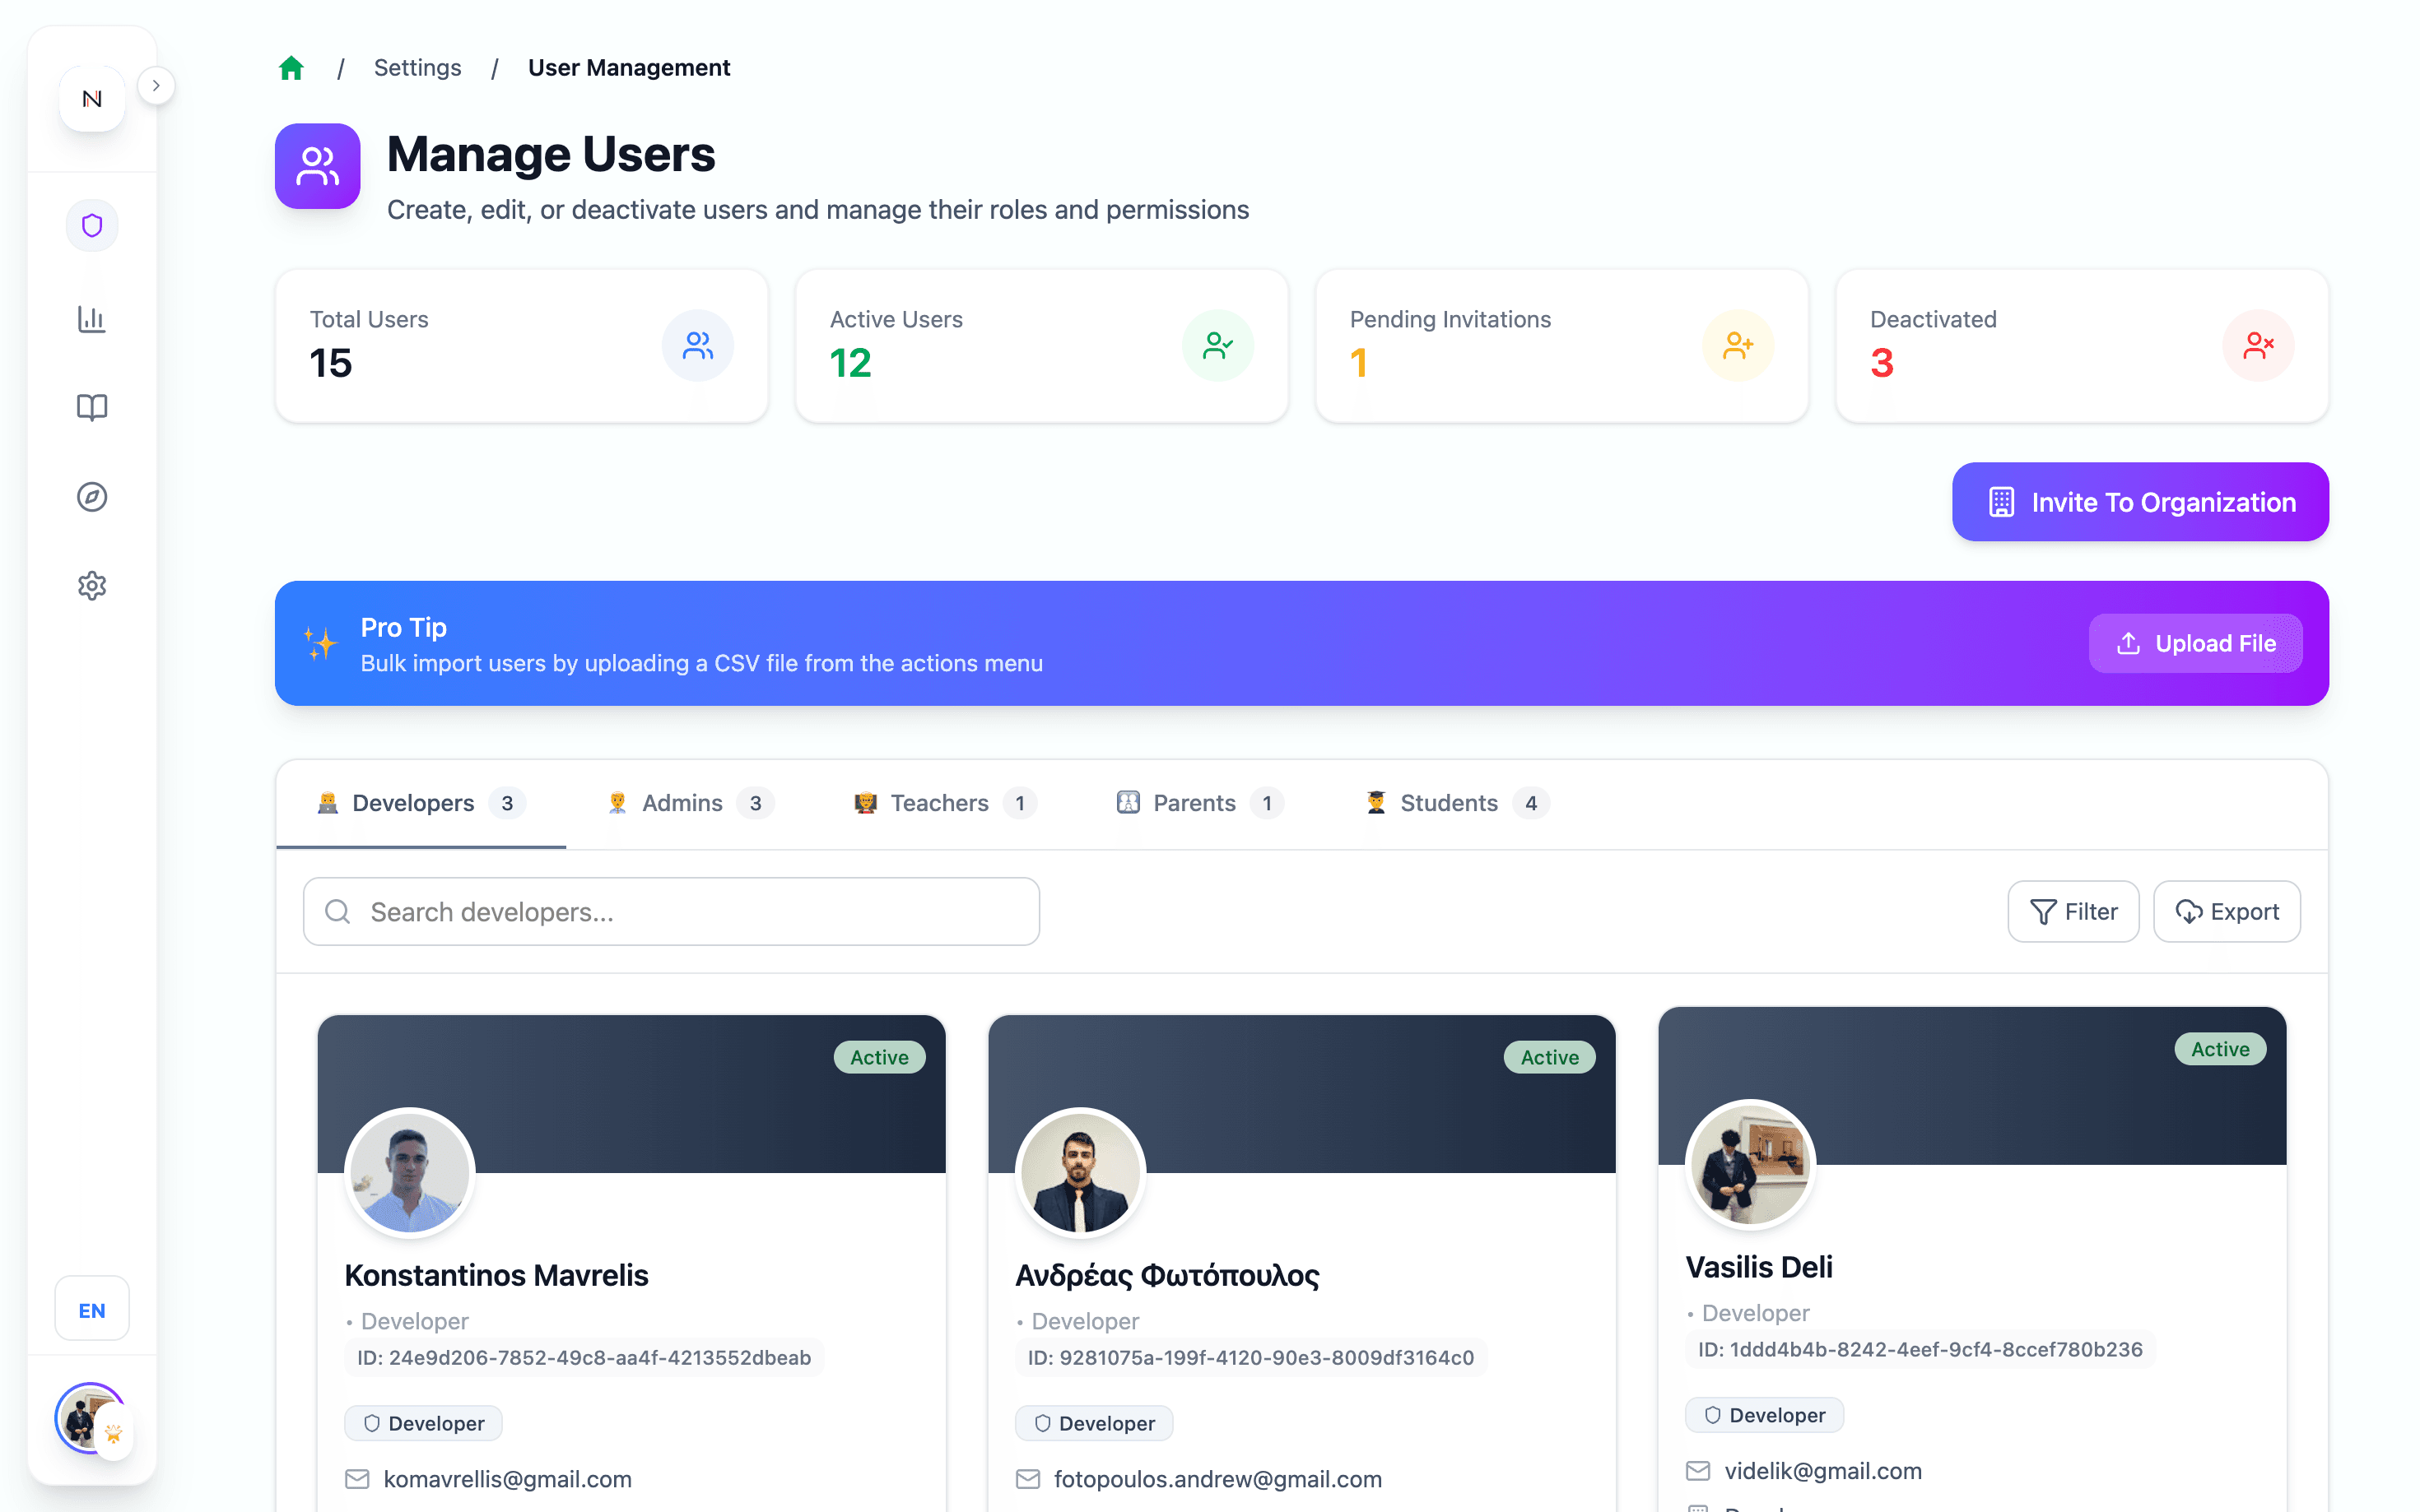Click the purple Manage Users header icon
This screenshot has width=2420, height=1512.
click(318, 166)
